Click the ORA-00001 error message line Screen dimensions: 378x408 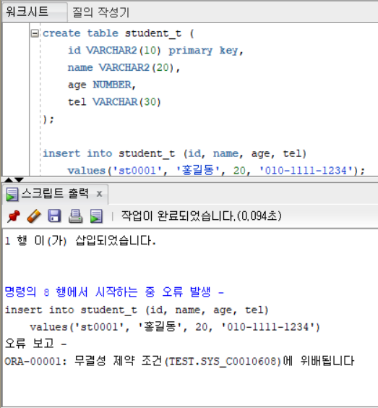pyautogui.click(x=179, y=361)
